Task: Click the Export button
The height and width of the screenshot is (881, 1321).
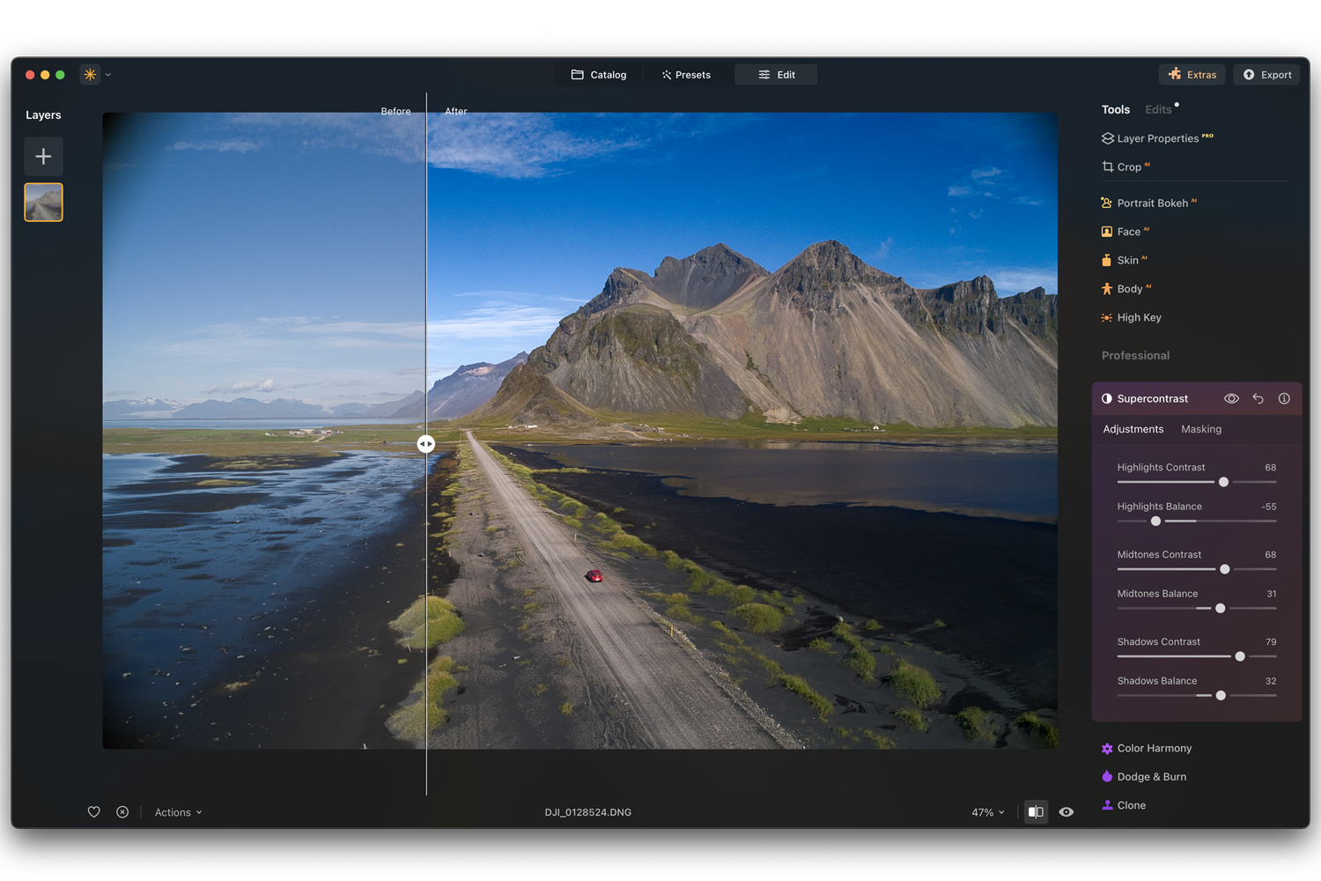Action: [1267, 75]
